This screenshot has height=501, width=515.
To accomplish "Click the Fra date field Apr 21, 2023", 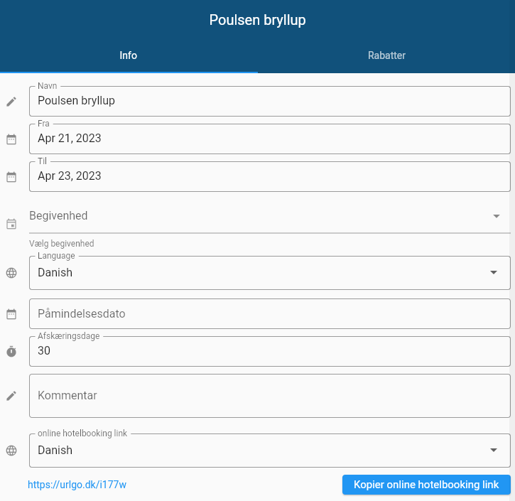I will point(270,139).
